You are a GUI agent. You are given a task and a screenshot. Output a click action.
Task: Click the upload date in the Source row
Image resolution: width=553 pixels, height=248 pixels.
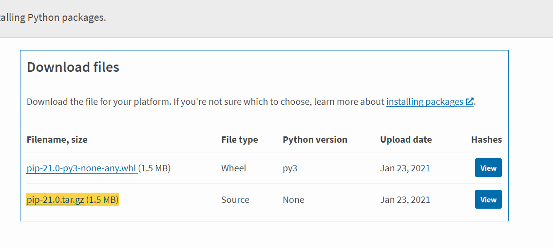405,200
